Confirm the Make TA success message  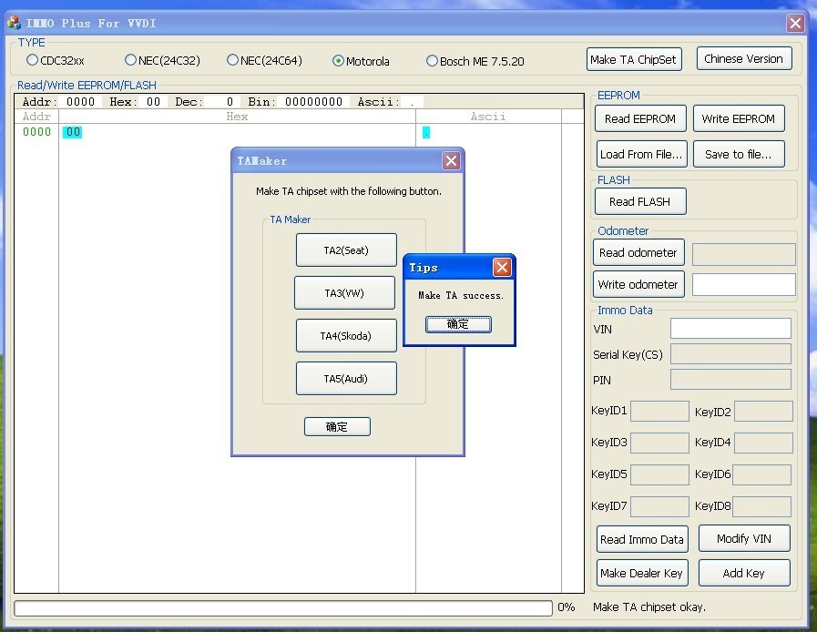coord(458,324)
